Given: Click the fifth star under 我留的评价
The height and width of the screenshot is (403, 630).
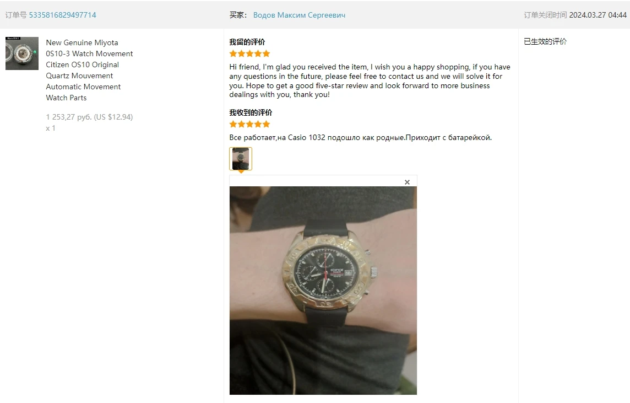Looking at the screenshot, I should (266, 54).
